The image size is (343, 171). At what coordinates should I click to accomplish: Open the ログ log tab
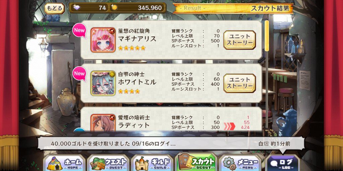[x=282, y=163]
